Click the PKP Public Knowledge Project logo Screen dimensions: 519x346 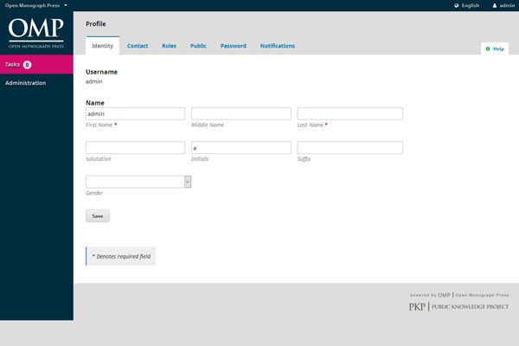coord(458,306)
